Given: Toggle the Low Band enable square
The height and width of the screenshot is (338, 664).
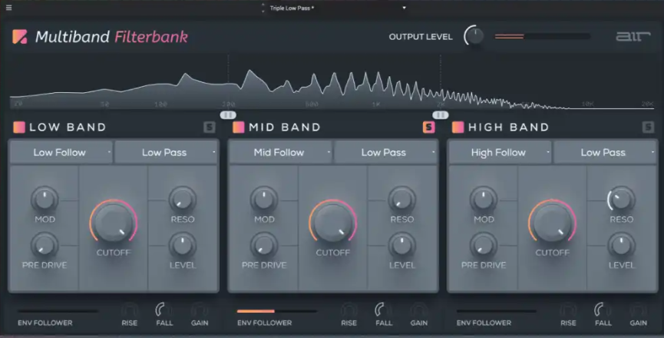Looking at the screenshot, I should (x=19, y=127).
